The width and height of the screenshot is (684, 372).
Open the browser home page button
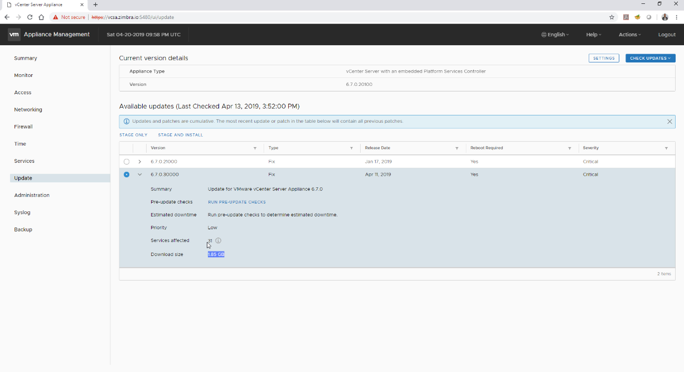[41, 17]
